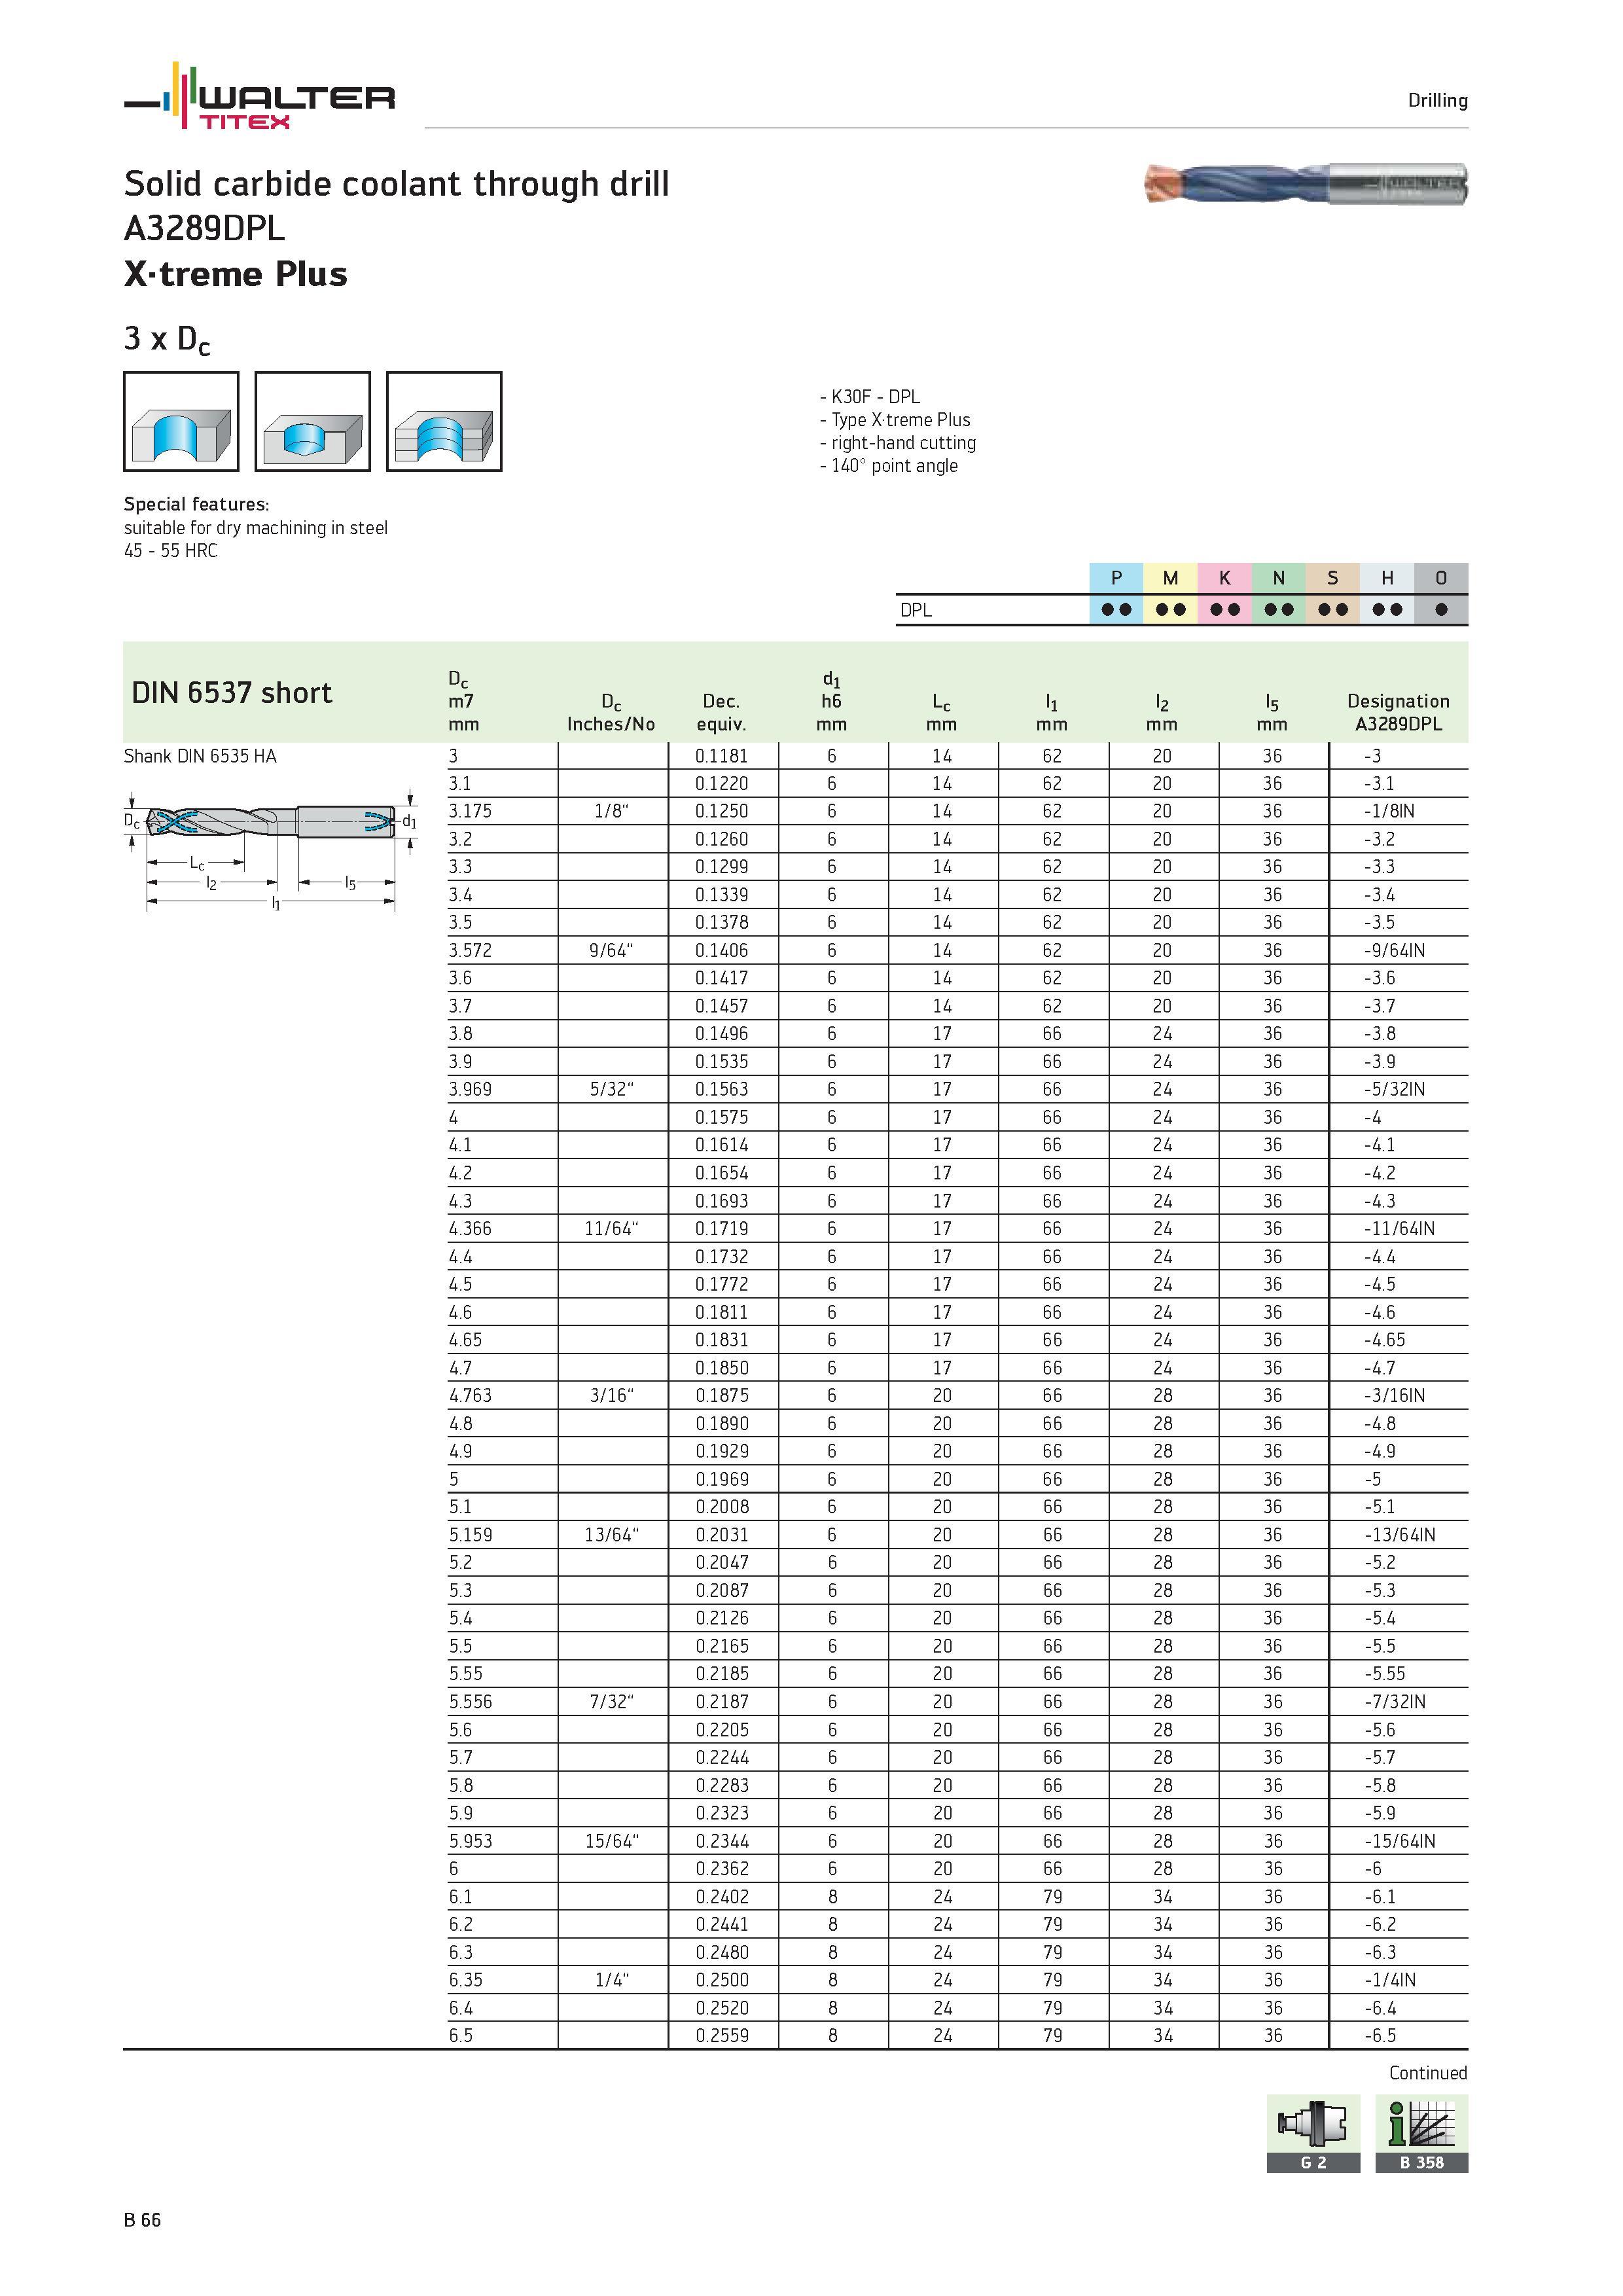Click the "- K30F - DPL" feature line
The height and width of the screenshot is (2296, 1623).
coord(869,397)
